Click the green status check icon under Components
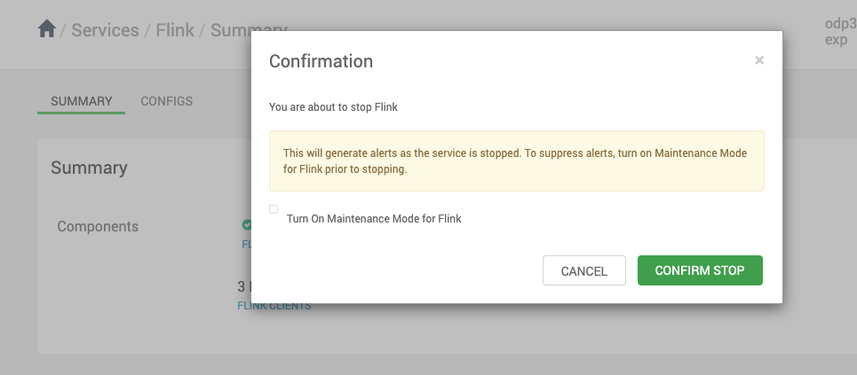This screenshot has height=375, width=857. tap(247, 225)
